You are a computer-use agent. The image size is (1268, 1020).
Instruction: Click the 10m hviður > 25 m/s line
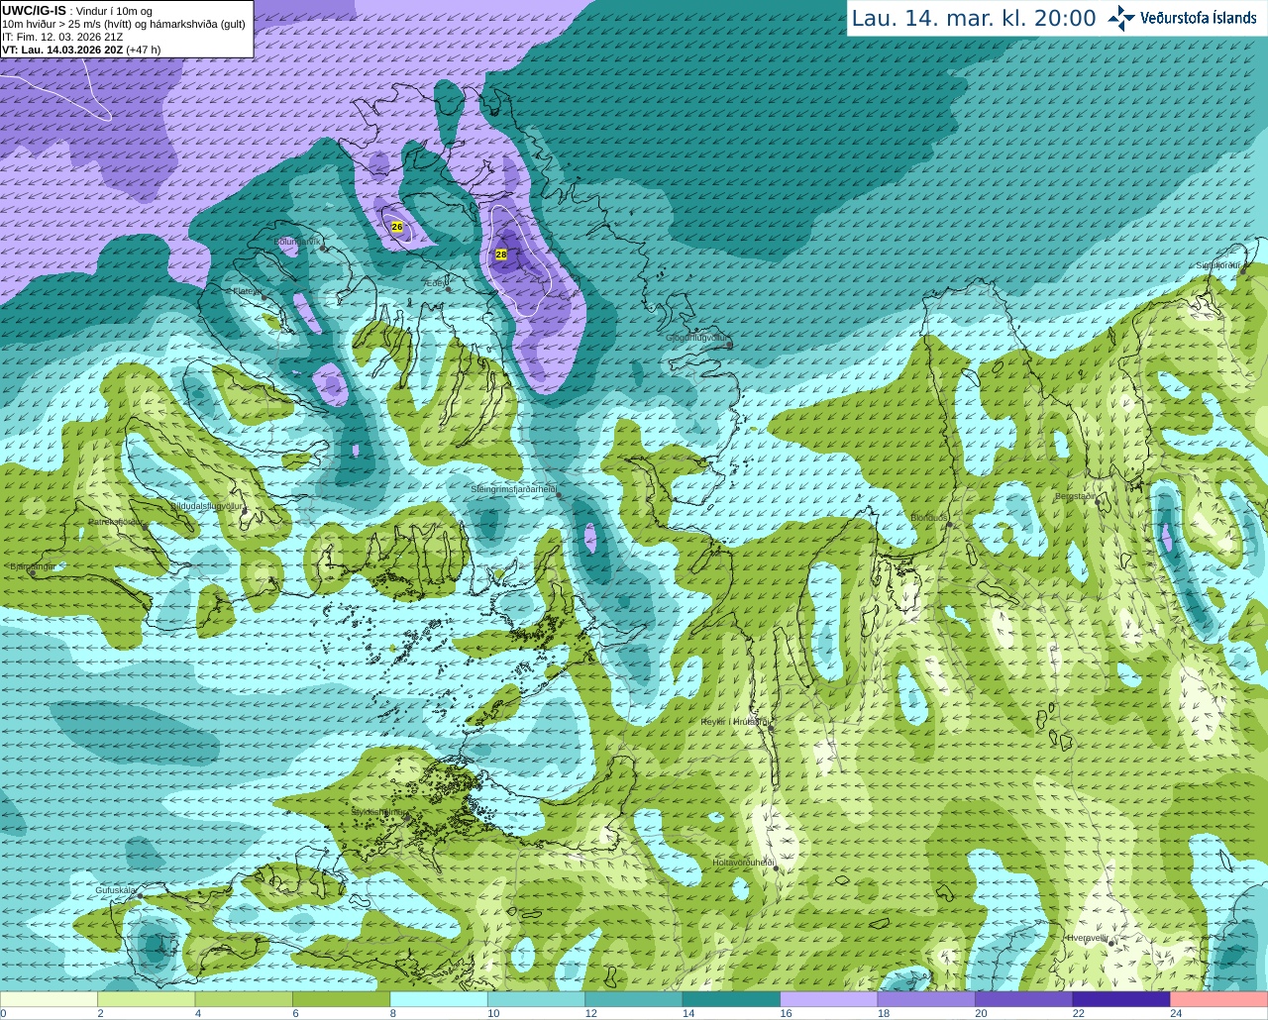tap(124, 24)
